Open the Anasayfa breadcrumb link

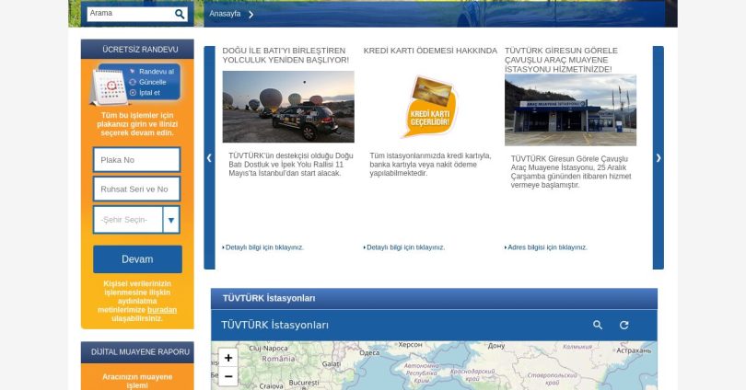point(225,14)
